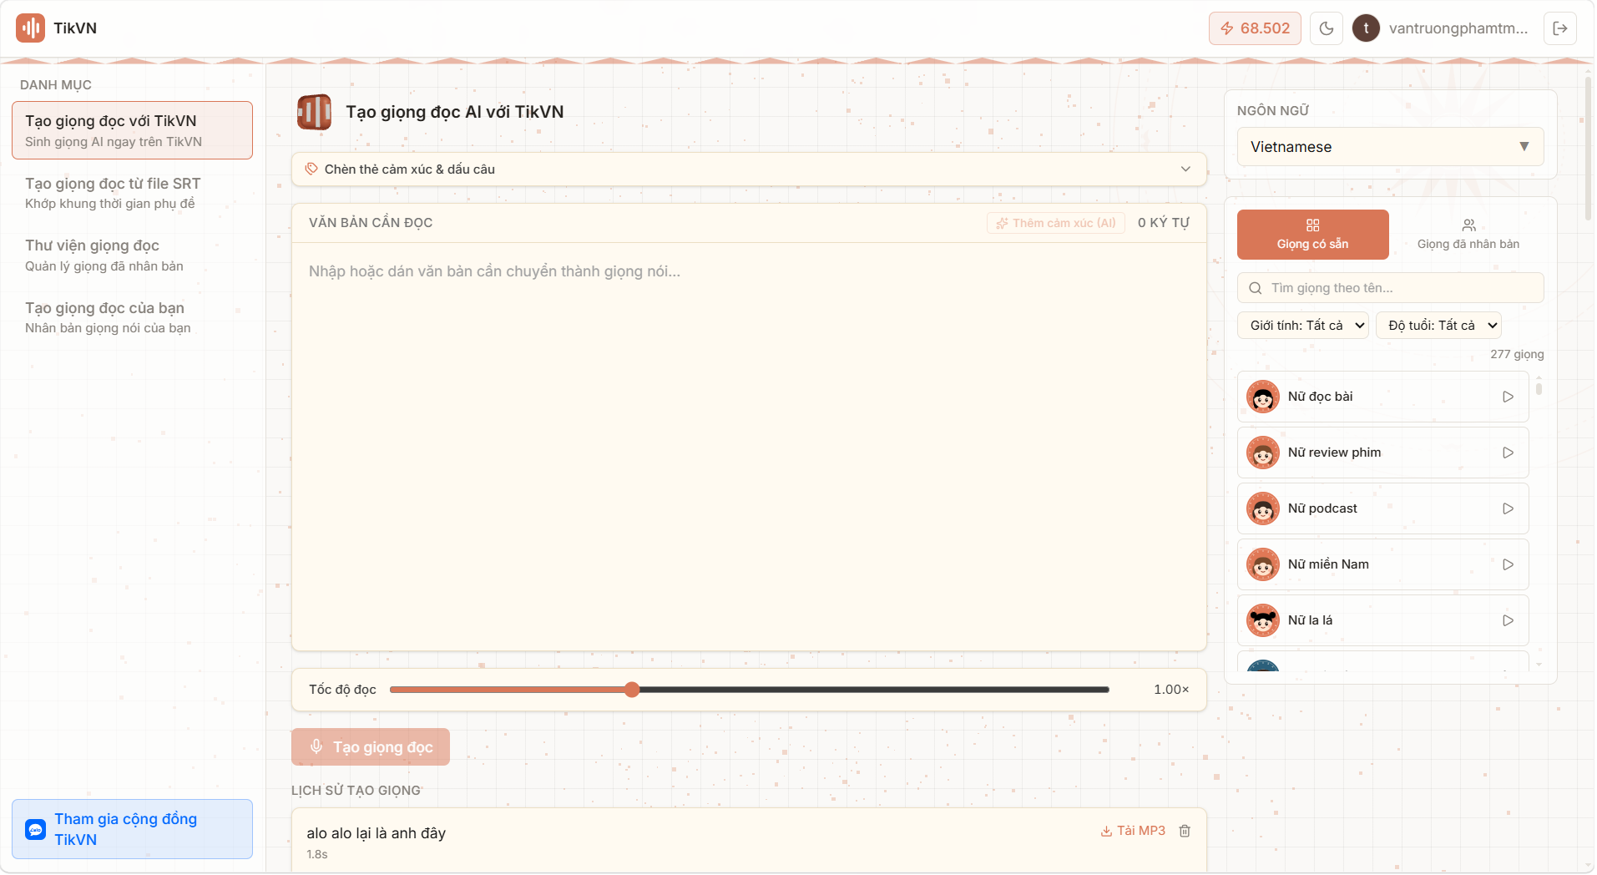Click the search magnifier icon
1597x875 pixels.
1255,288
